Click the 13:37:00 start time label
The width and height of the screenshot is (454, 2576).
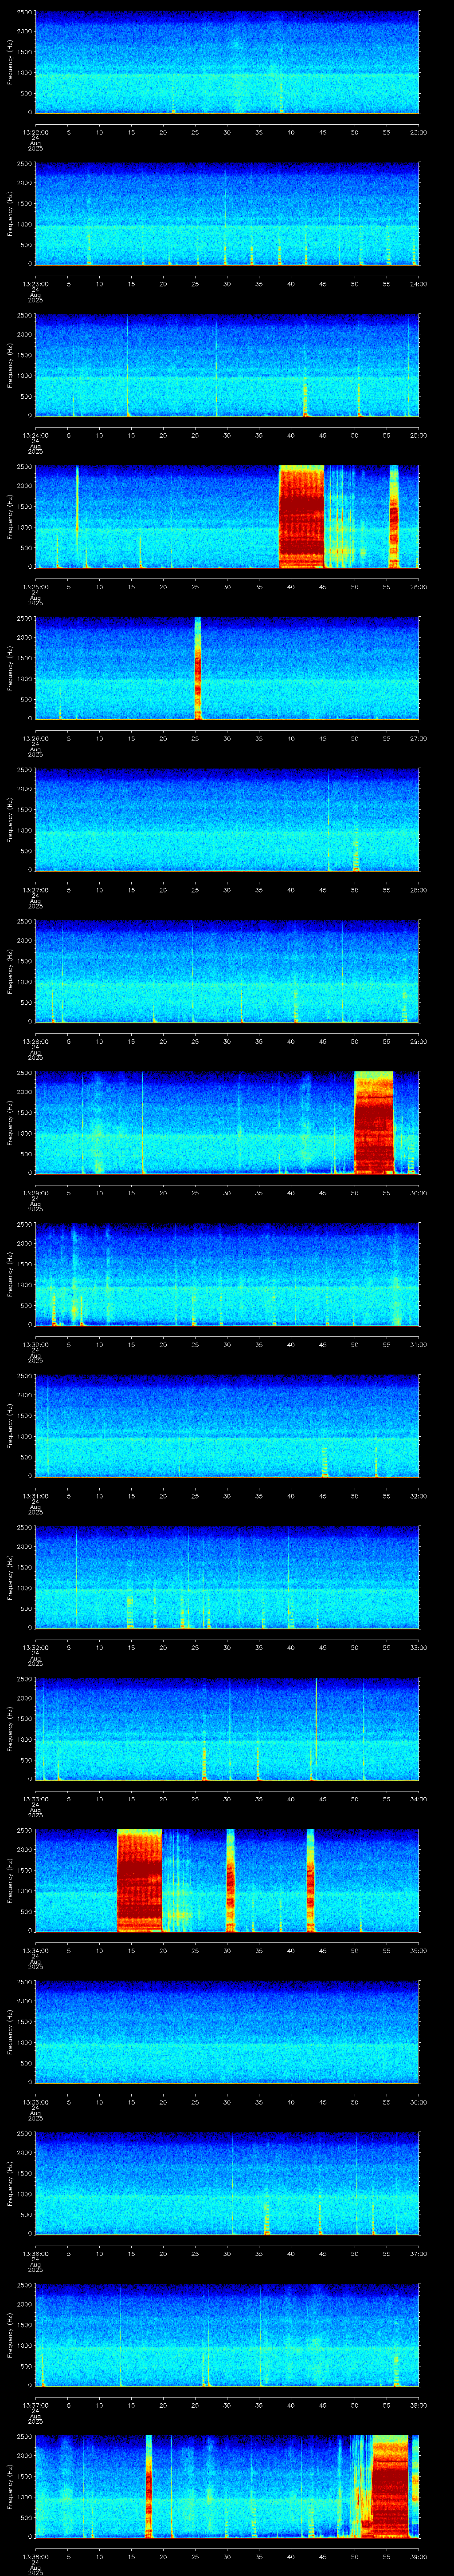point(35,2405)
